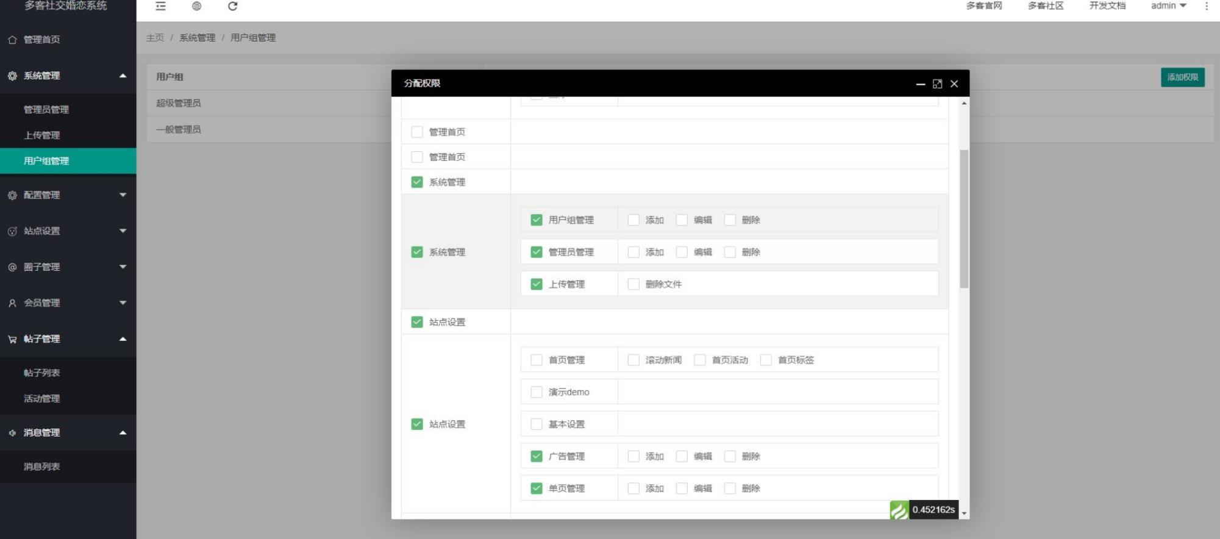Check 删除 in the 单页管理 row
This screenshot has width=1220, height=539.
pos(730,488)
